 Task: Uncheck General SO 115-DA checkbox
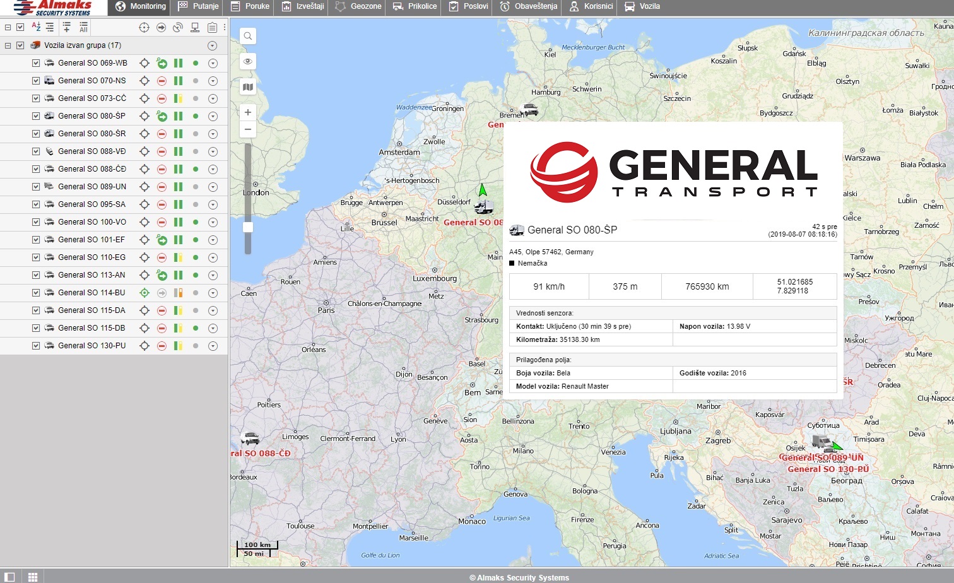click(x=36, y=310)
